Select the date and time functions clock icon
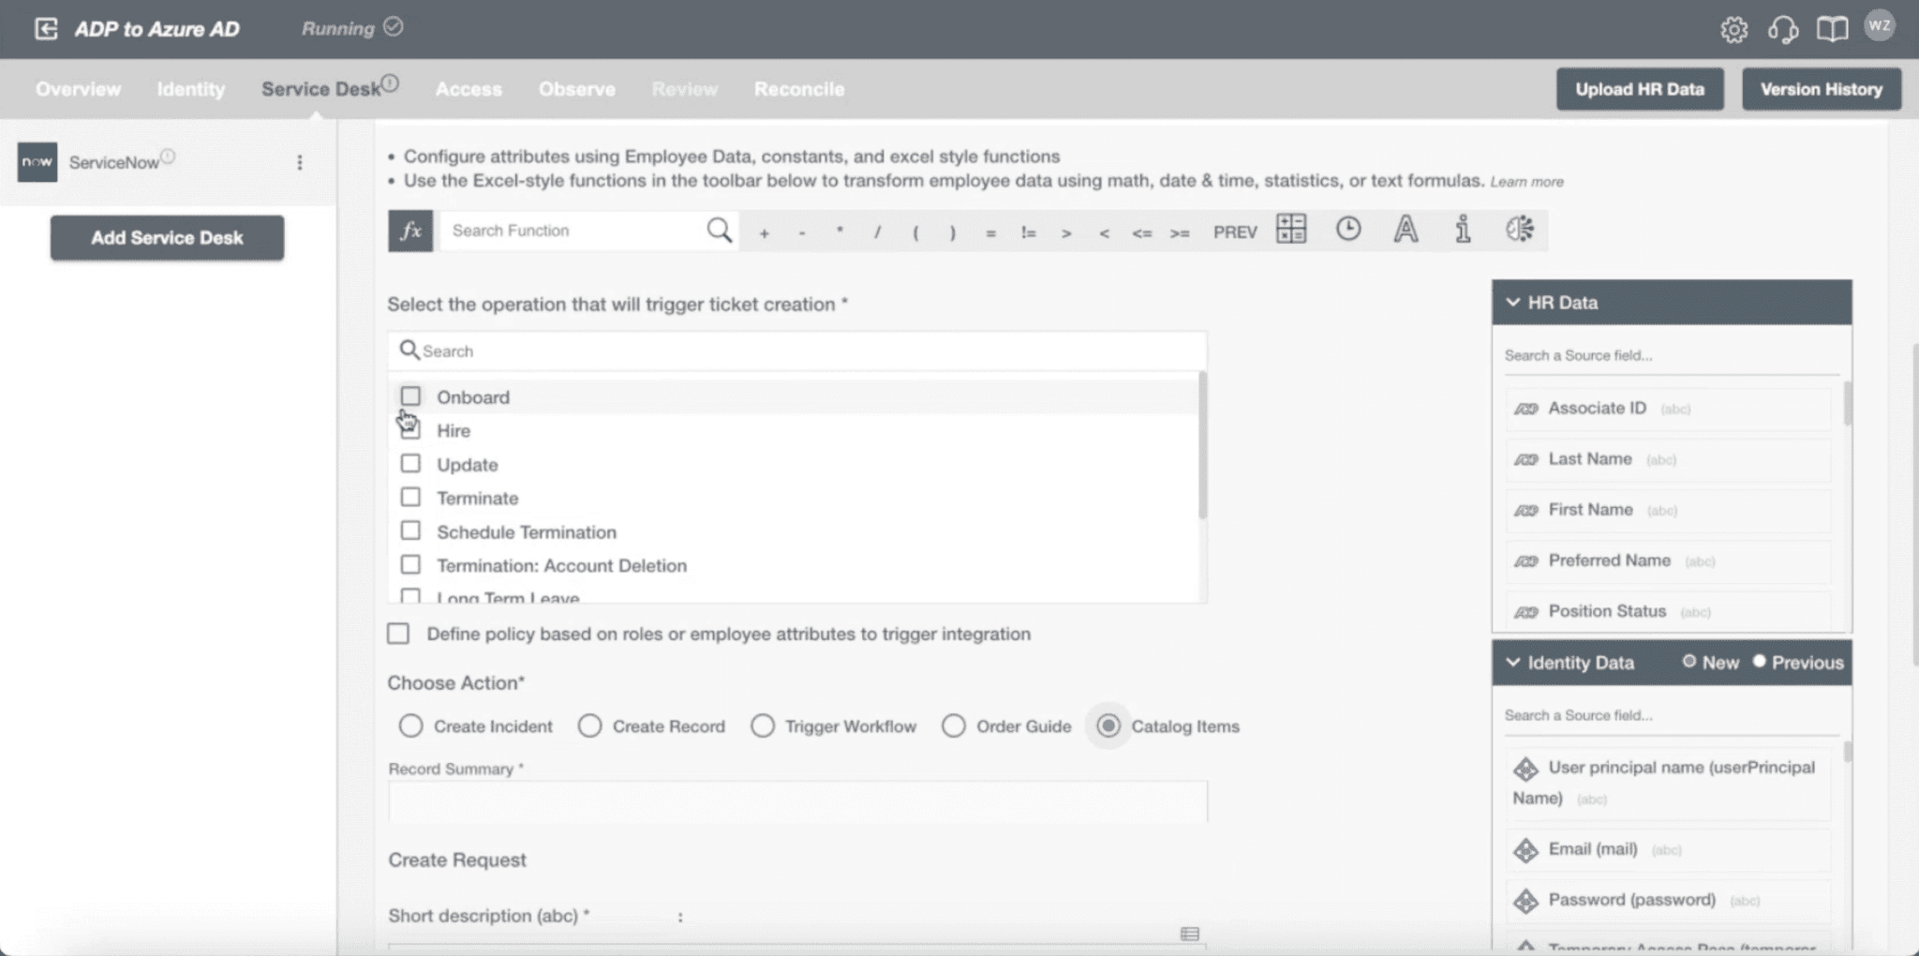Screen dimensions: 1919x956 click(1348, 230)
